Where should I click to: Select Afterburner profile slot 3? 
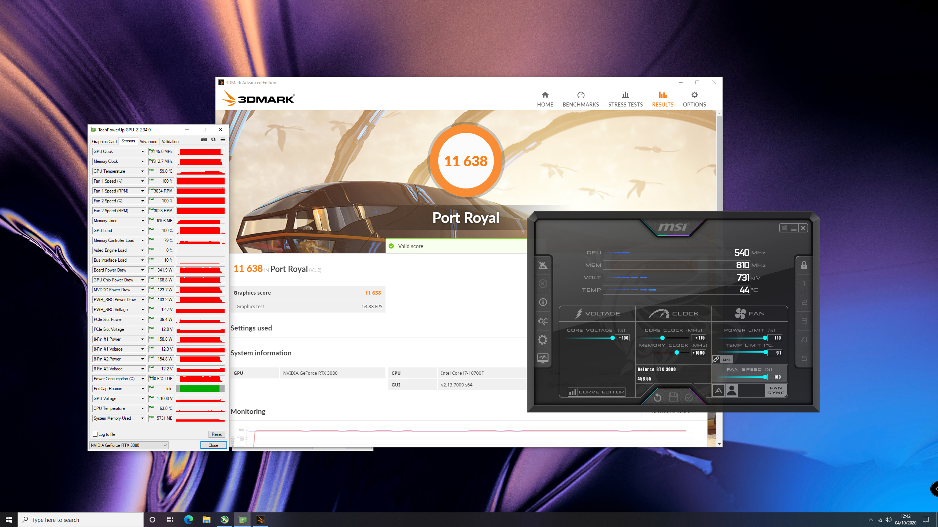point(804,321)
